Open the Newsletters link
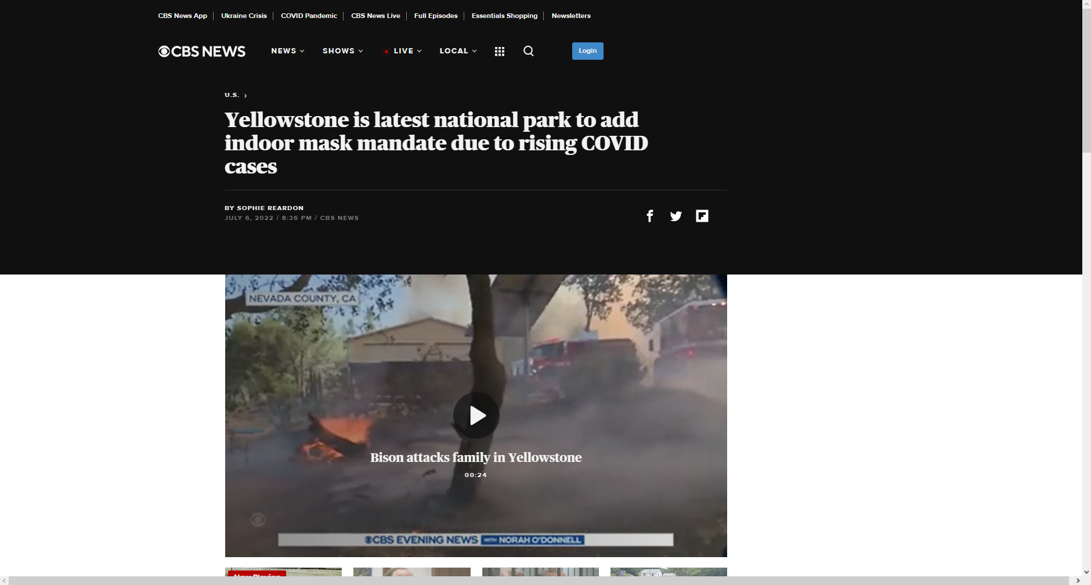 click(570, 16)
